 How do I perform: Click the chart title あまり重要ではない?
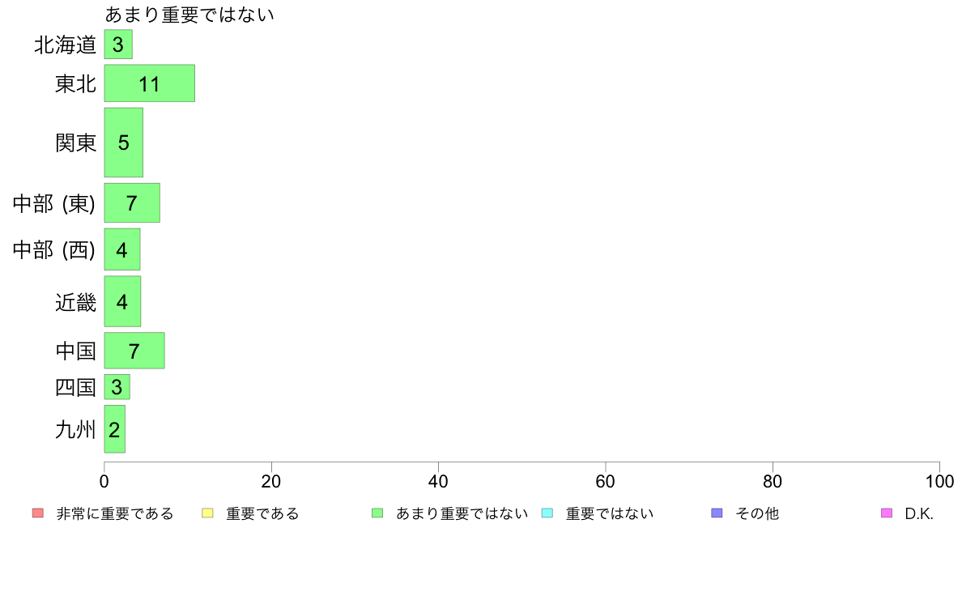(x=189, y=14)
